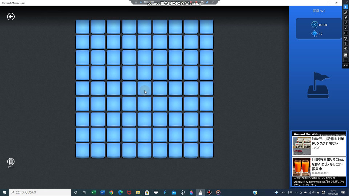The height and width of the screenshot is (196, 349).
Task: Click the timer clock icon
Action: 314,25
